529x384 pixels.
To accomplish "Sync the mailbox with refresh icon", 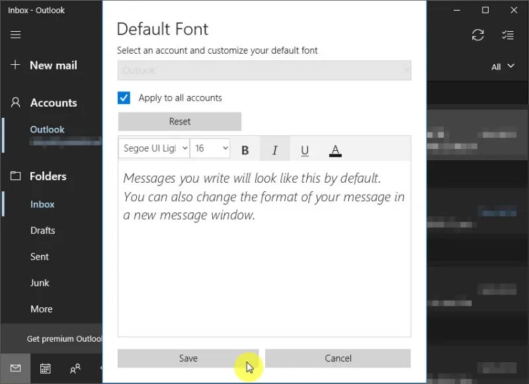I will pos(477,35).
